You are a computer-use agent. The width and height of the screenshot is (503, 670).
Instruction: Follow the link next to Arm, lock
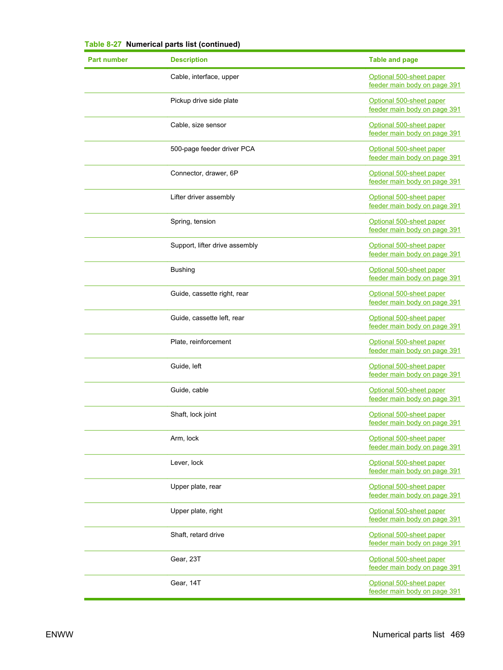tap(414, 442)
